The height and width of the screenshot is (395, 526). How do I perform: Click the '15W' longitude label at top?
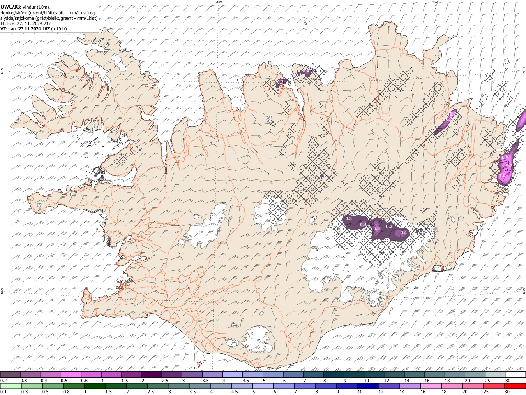click(x=435, y=2)
